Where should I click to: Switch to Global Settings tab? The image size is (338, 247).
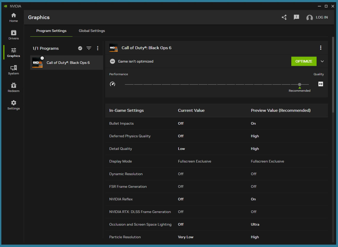pos(92,31)
